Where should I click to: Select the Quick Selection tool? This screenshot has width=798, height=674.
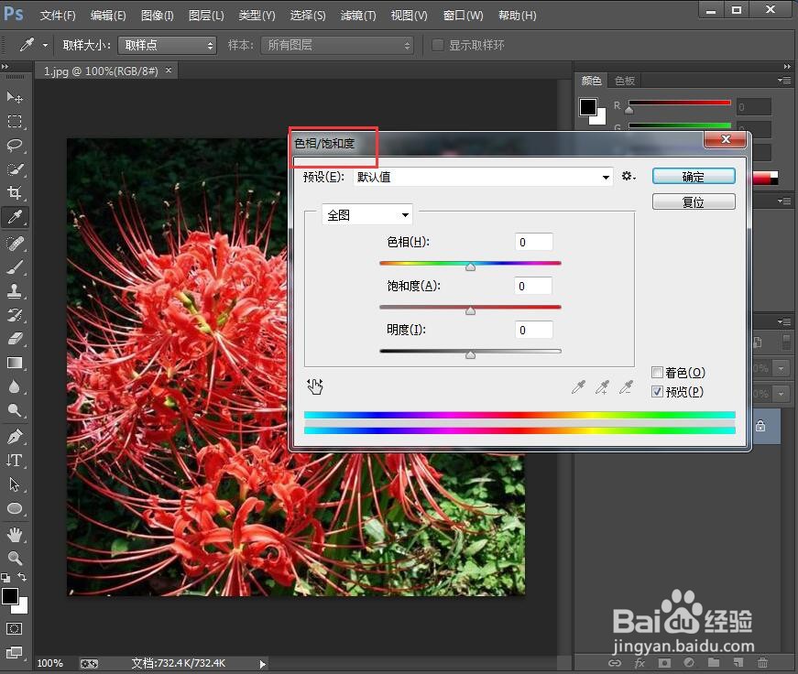pos(15,168)
